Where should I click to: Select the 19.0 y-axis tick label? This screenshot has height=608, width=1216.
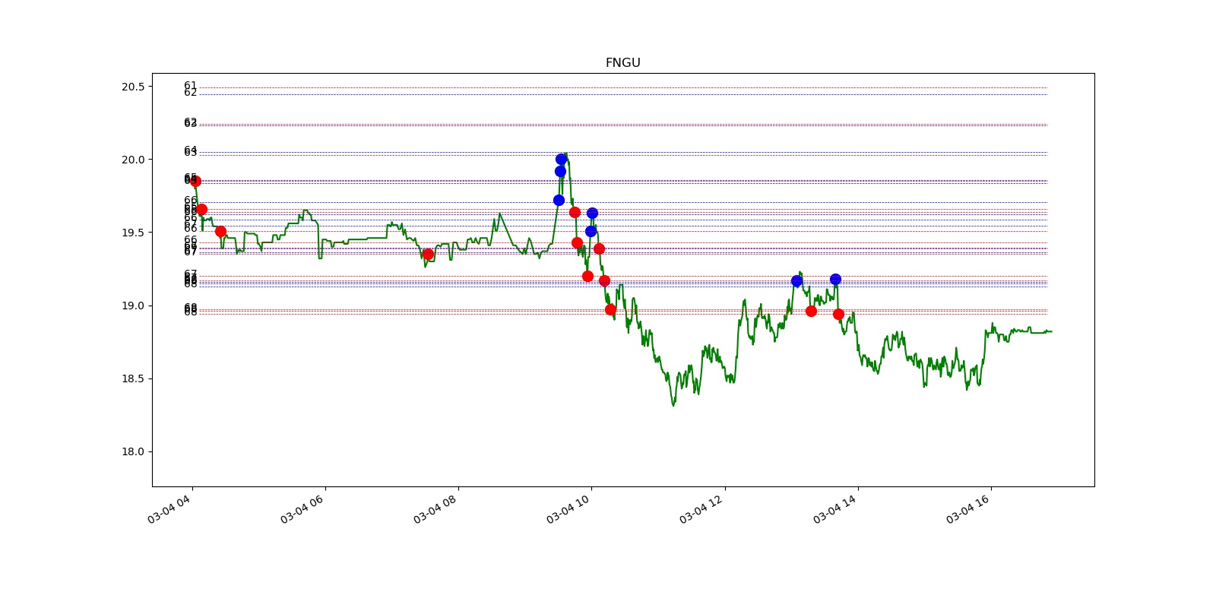tap(132, 306)
